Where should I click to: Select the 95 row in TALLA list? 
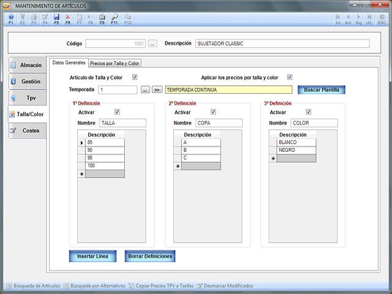point(105,158)
